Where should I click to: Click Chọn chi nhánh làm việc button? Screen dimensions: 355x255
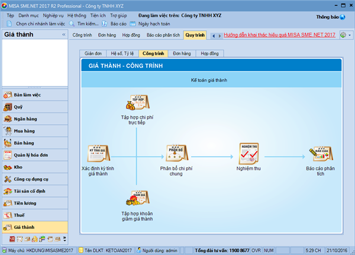[36, 24]
